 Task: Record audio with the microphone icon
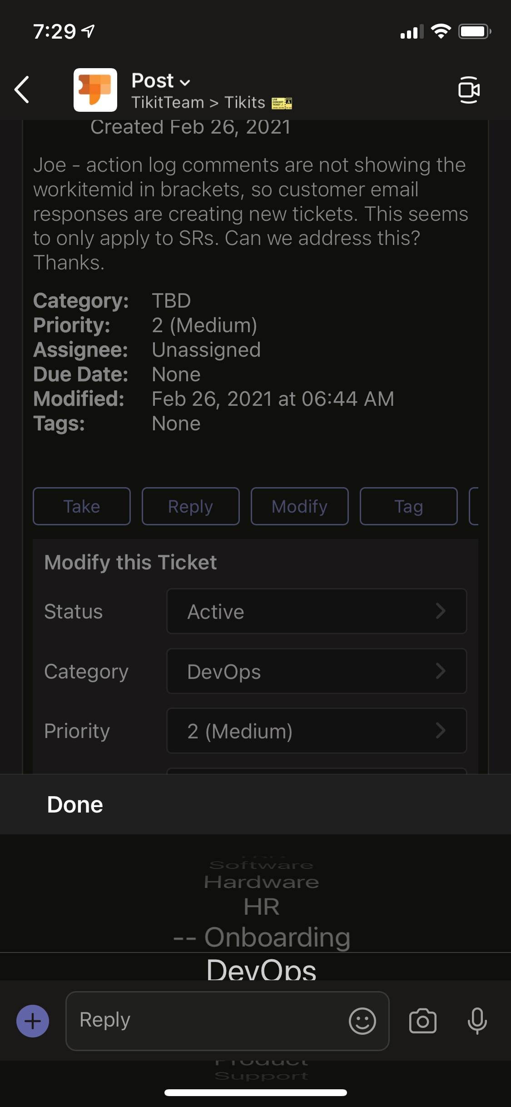pyautogui.click(x=477, y=1020)
